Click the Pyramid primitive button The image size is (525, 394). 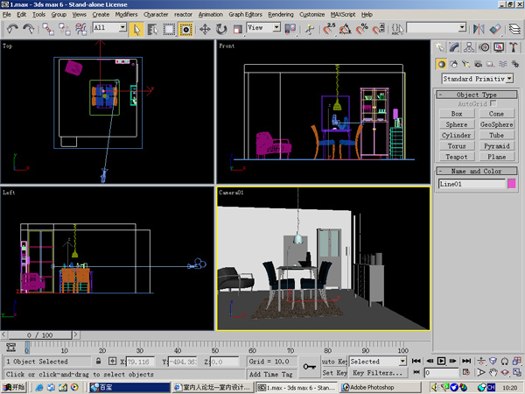496,145
